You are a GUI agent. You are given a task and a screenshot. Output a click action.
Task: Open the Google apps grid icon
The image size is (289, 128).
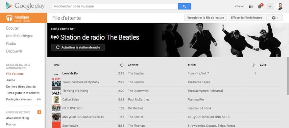tap(251, 6)
